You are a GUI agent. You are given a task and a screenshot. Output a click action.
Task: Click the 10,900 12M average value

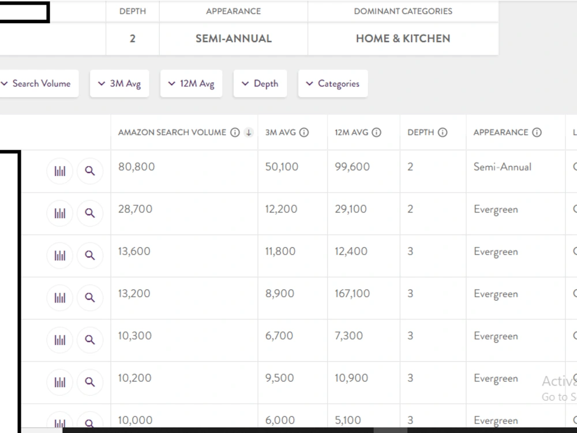(351, 378)
